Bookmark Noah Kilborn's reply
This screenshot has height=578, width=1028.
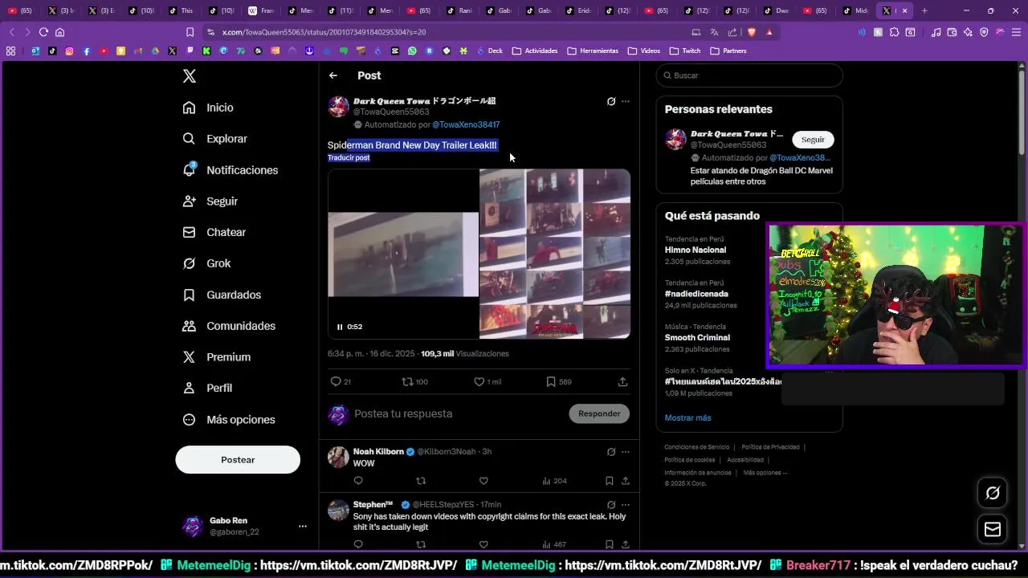610,481
